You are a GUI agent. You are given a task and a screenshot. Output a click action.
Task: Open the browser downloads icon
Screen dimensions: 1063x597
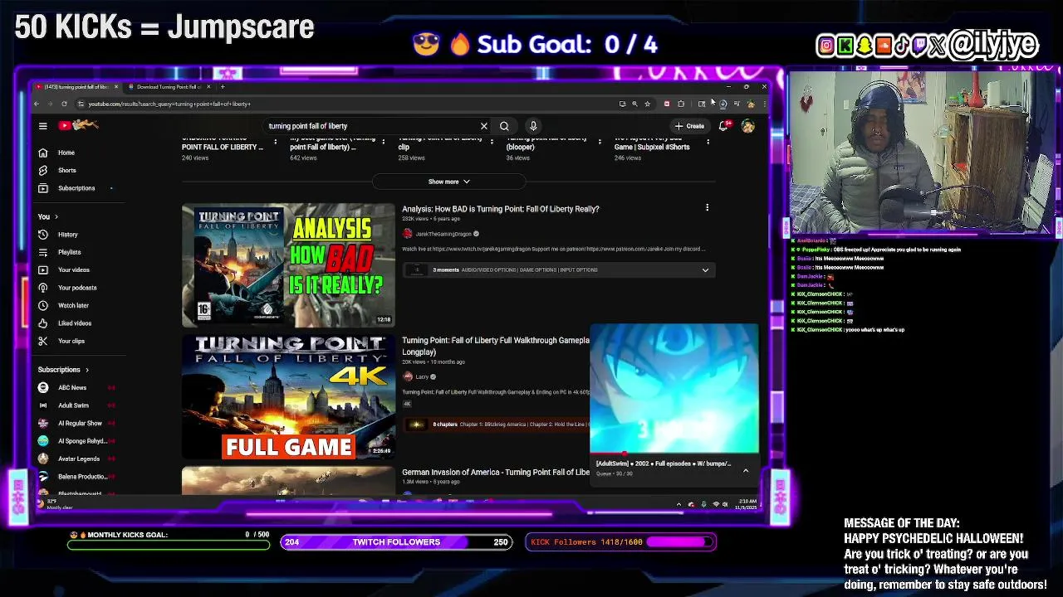(x=723, y=104)
